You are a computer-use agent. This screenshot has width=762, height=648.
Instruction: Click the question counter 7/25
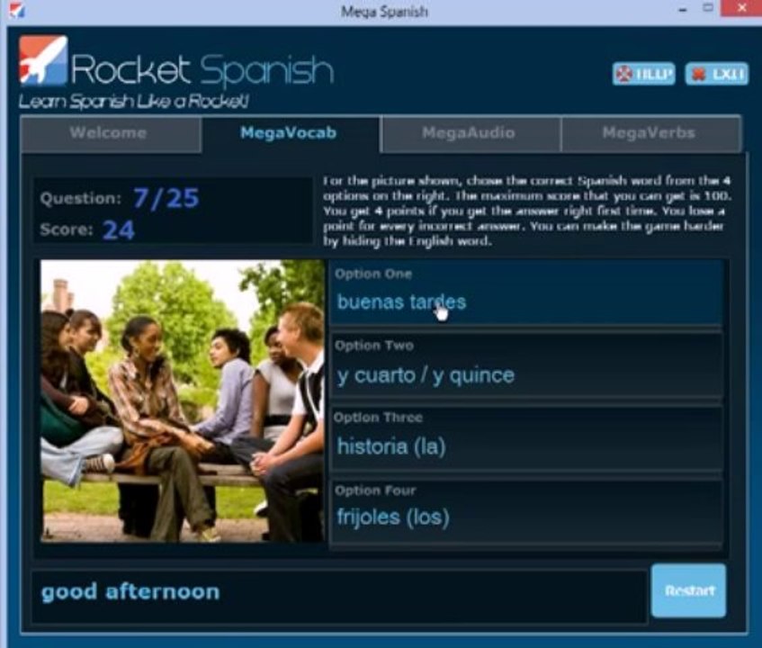tap(166, 198)
